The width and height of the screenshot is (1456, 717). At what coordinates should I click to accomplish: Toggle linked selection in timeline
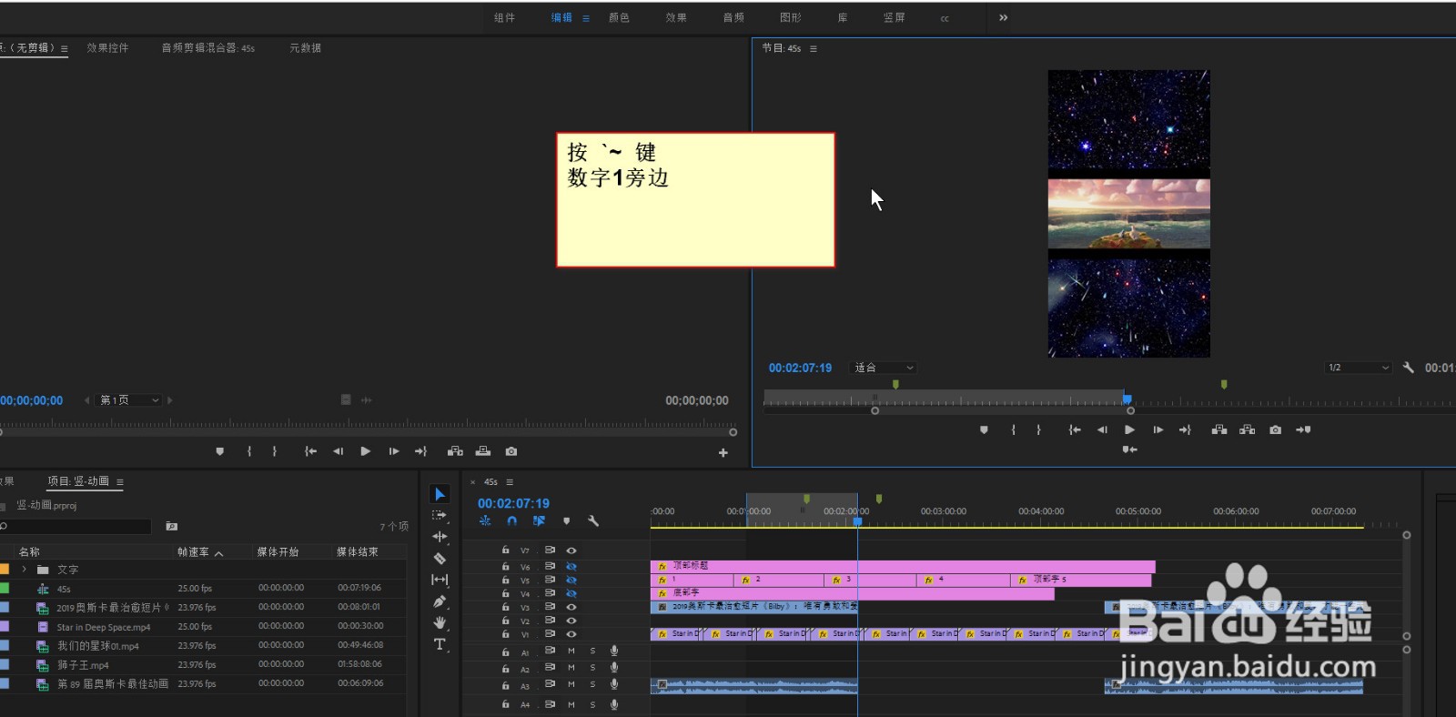click(539, 521)
